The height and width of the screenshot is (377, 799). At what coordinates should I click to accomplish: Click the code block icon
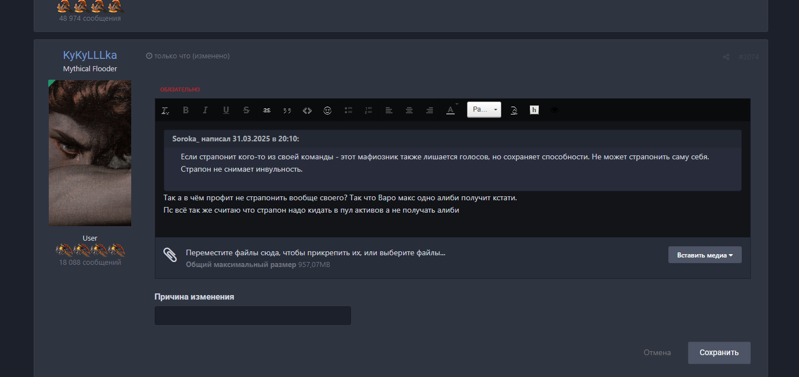coord(307,111)
